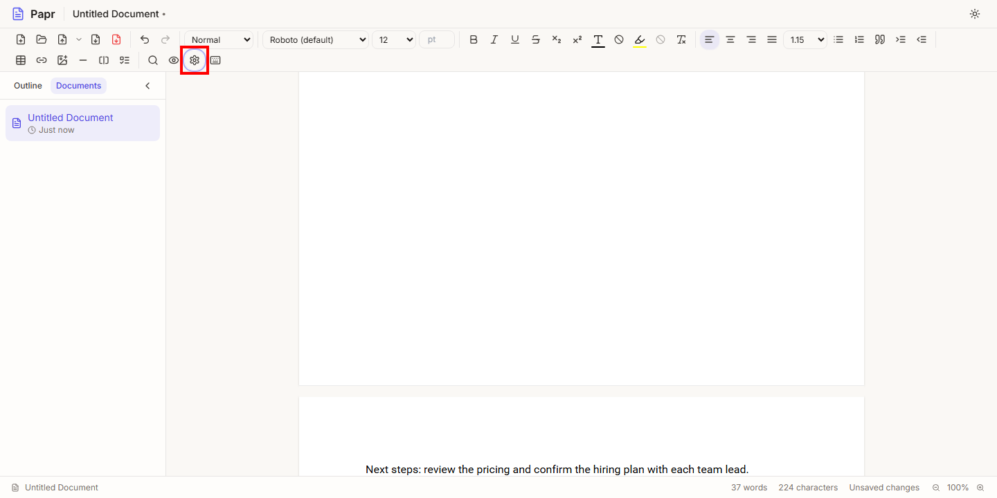Toggle underline formatting

tap(515, 39)
